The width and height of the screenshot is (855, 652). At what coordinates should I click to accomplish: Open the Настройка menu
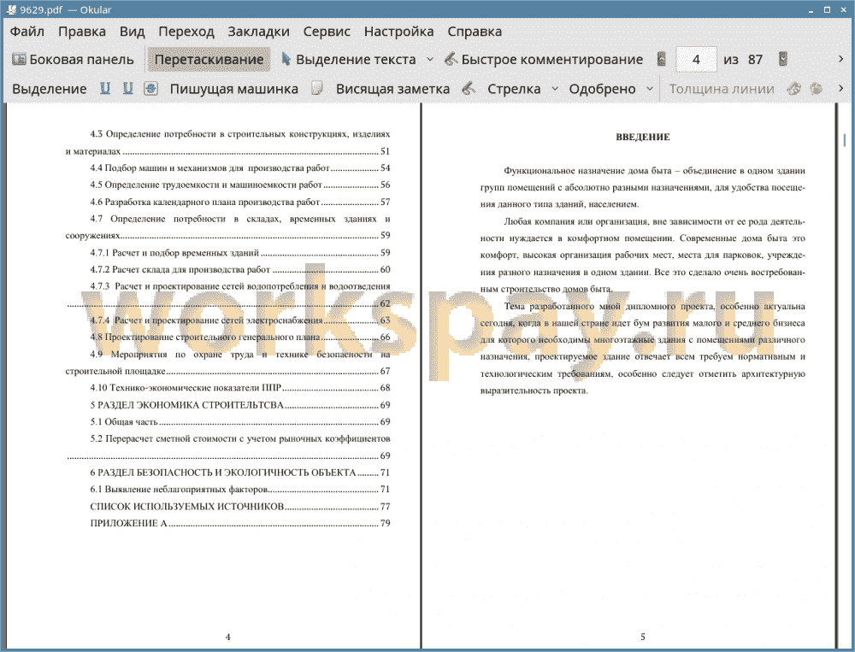(x=398, y=32)
